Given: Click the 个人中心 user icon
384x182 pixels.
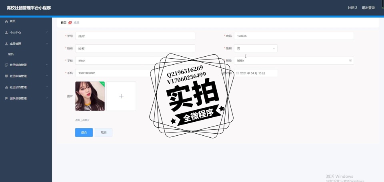Looking at the screenshot, I should click(6, 33).
